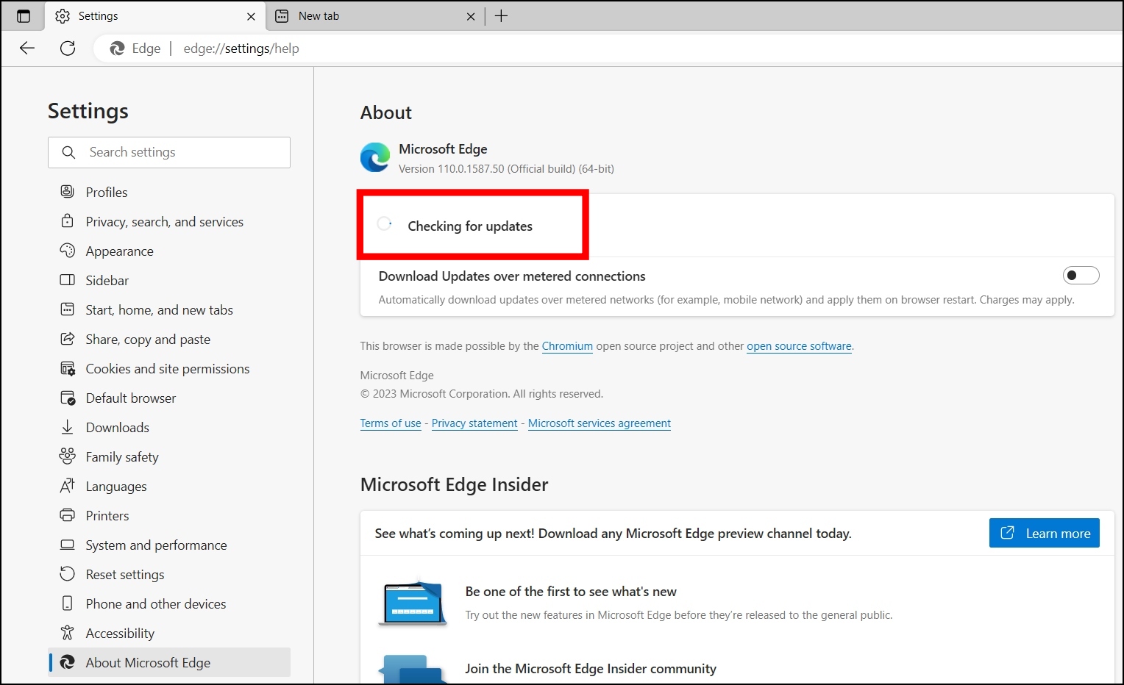Open a new tab with the plus button

pos(502,16)
